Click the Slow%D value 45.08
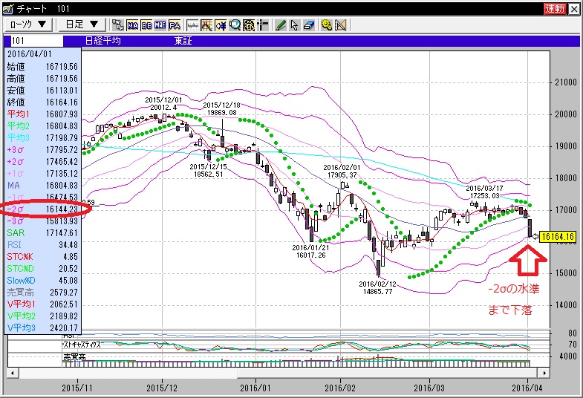This screenshot has height=398, width=583. pos(68,281)
